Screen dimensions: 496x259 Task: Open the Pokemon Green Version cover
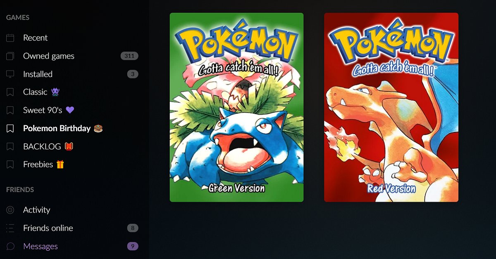pyautogui.click(x=236, y=107)
